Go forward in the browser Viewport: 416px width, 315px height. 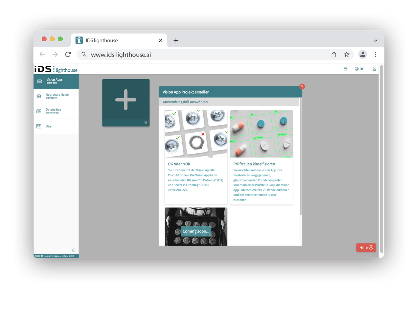tap(55, 54)
